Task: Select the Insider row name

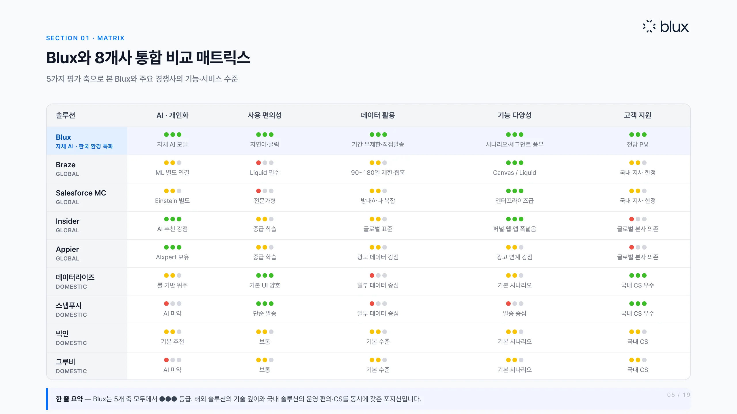Action: coord(67,221)
